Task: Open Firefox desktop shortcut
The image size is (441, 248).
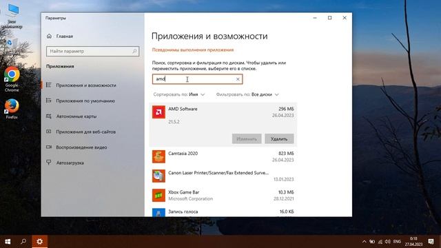Action: click(x=12, y=109)
